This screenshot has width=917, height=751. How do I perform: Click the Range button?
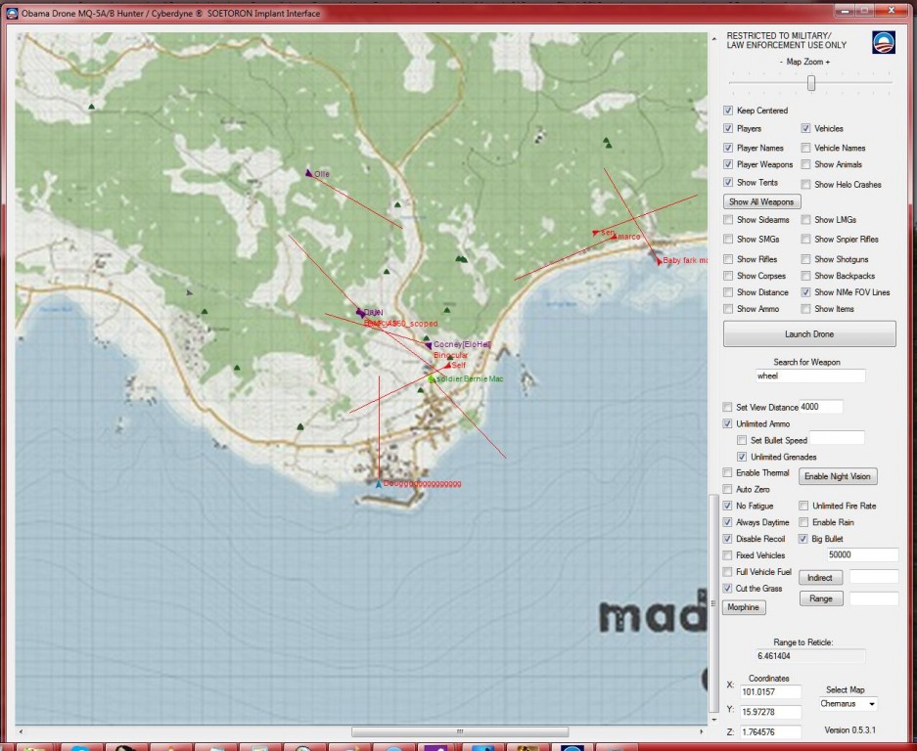[820, 598]
